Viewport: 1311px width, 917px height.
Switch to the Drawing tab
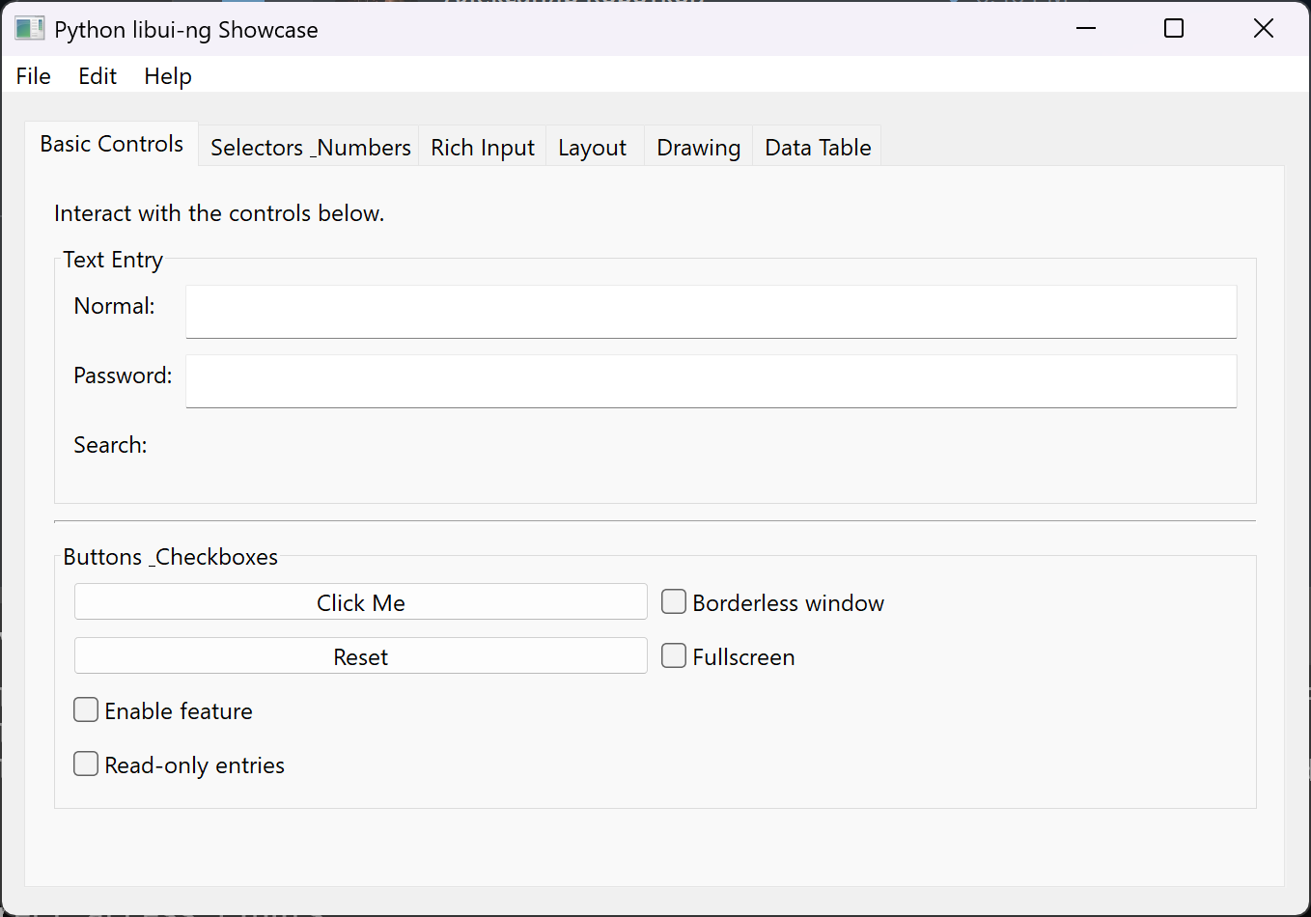pos(699,148)
